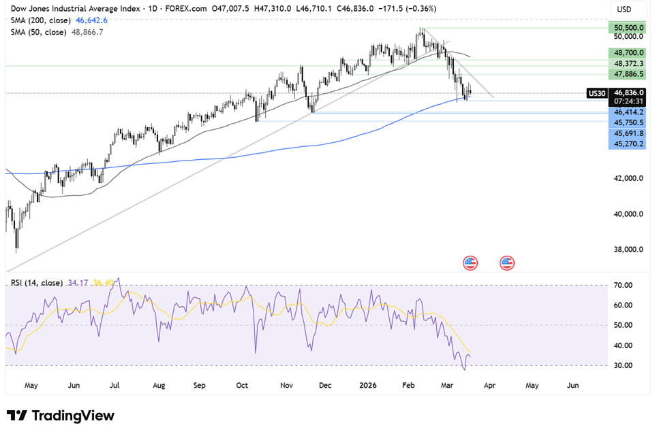Click the Feb label on the time axis
Screen dimensions: 657x436
408,386
